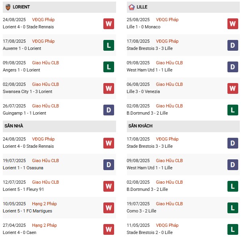Click the L badge for Stade Brestois 2-0 Lille

point(233,229)
